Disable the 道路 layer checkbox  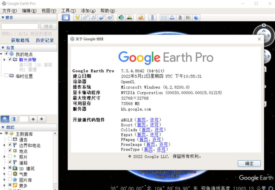pyautogui.click(x=10, y=162)
